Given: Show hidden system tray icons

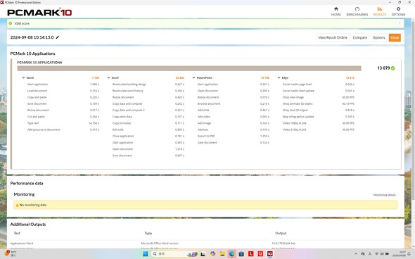Looking at the screenshot, I should (356, 254).
